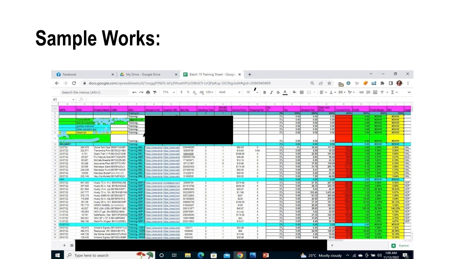Add a new sheet with the plus icon
Screen dimensions: 461x259
coord(64,245)
